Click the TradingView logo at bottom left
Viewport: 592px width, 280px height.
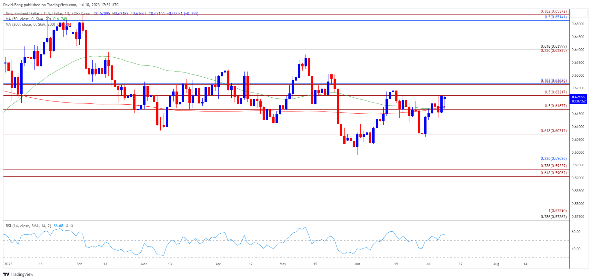(18, 274)
